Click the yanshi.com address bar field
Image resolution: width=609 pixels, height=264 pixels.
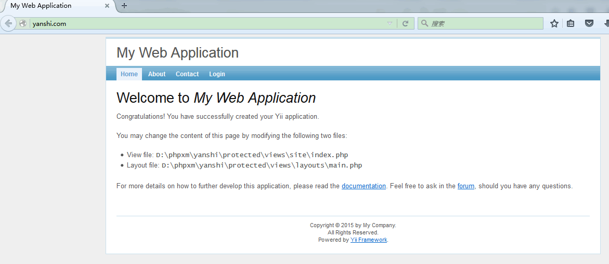tap(208, 23)
